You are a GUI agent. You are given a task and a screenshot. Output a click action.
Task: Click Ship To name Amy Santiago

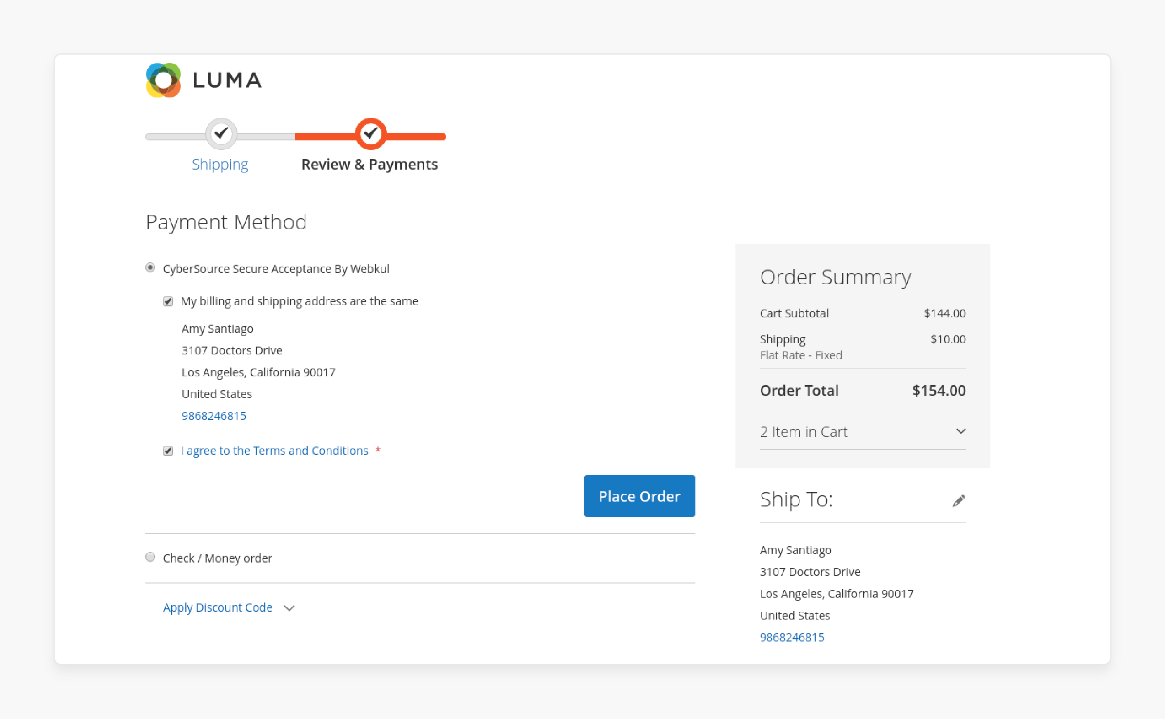pyautogui.click(x=795, y=550)
